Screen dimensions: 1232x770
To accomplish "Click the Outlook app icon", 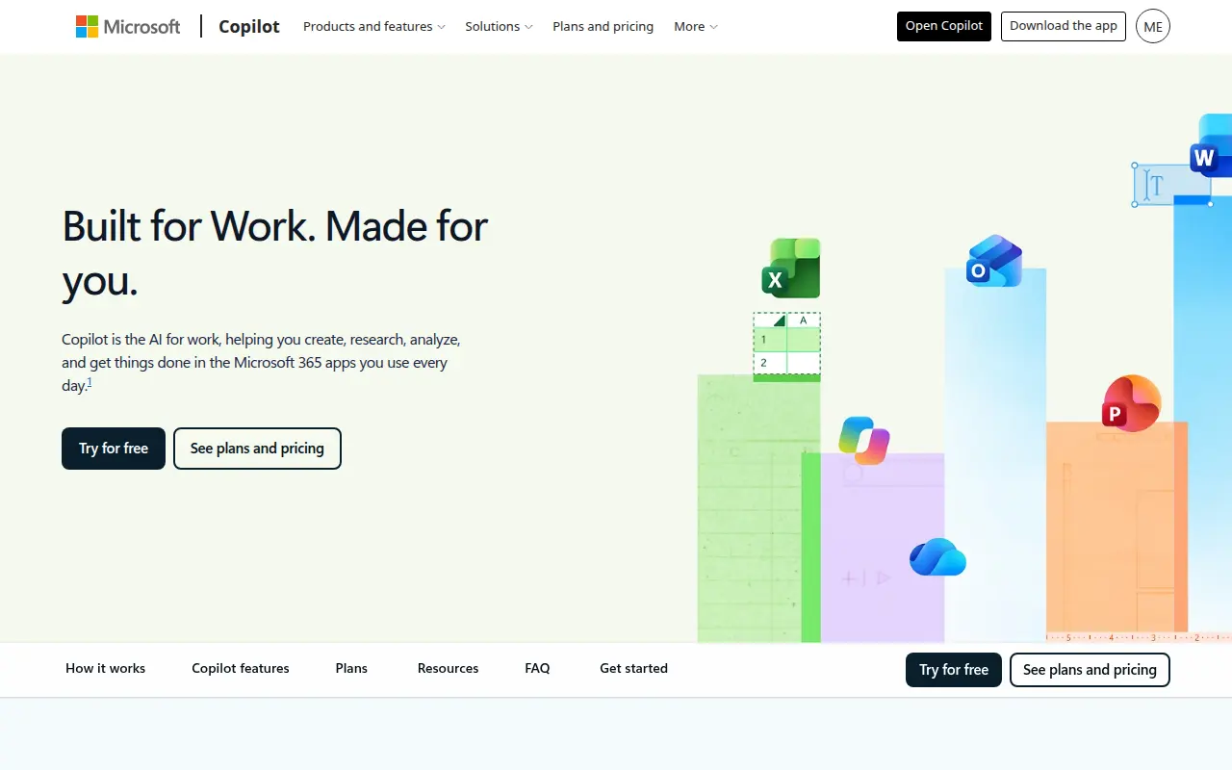I will click(994, 261).
